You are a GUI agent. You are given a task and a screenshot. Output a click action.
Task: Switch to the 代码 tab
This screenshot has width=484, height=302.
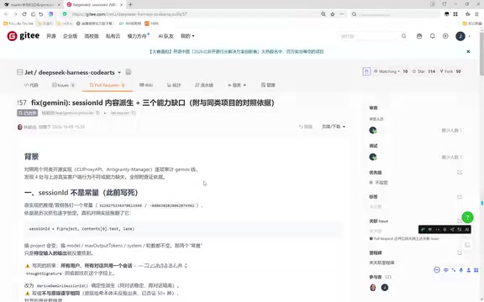[x=31, y=85]
